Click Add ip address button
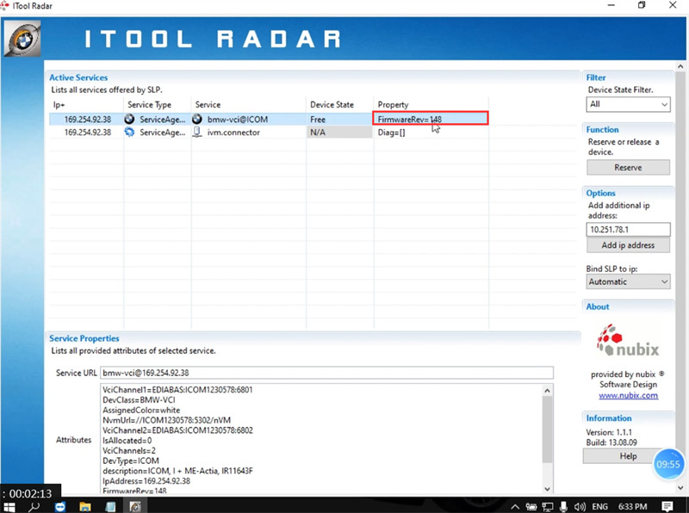This screenshot has height=513, width=689. [x=628, y=245]
